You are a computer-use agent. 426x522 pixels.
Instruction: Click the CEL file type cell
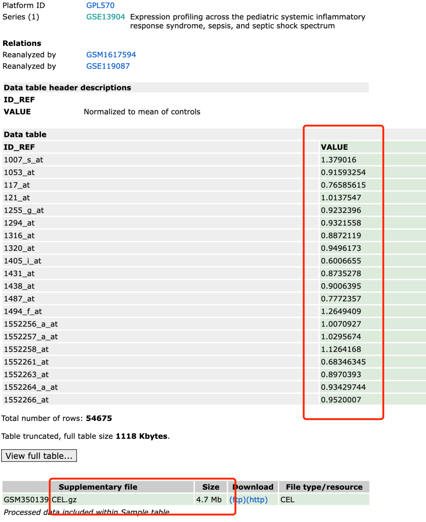pyautogui.click(x=288, y=500)
